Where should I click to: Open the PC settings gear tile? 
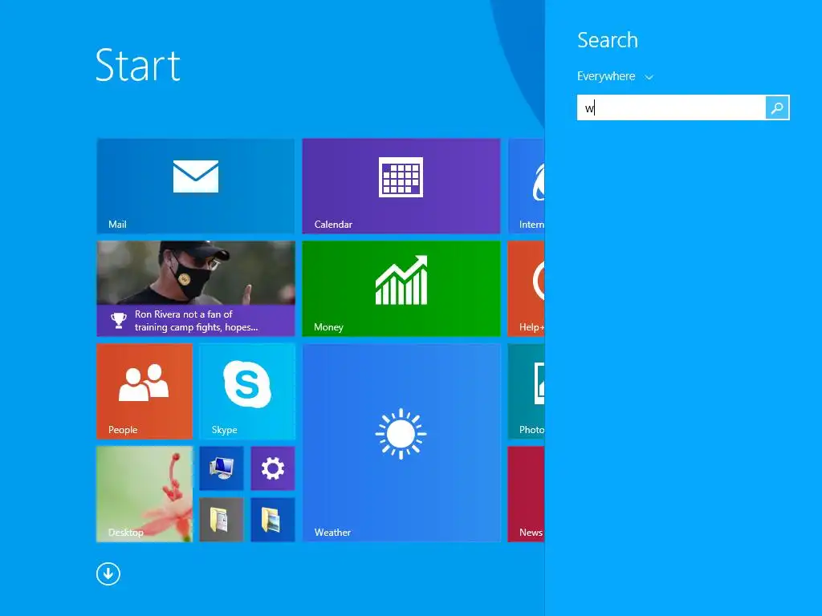pyautogui.click(x=273, y=468)
